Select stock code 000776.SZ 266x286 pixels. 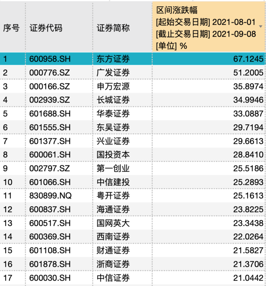click(x=49, y=73)
